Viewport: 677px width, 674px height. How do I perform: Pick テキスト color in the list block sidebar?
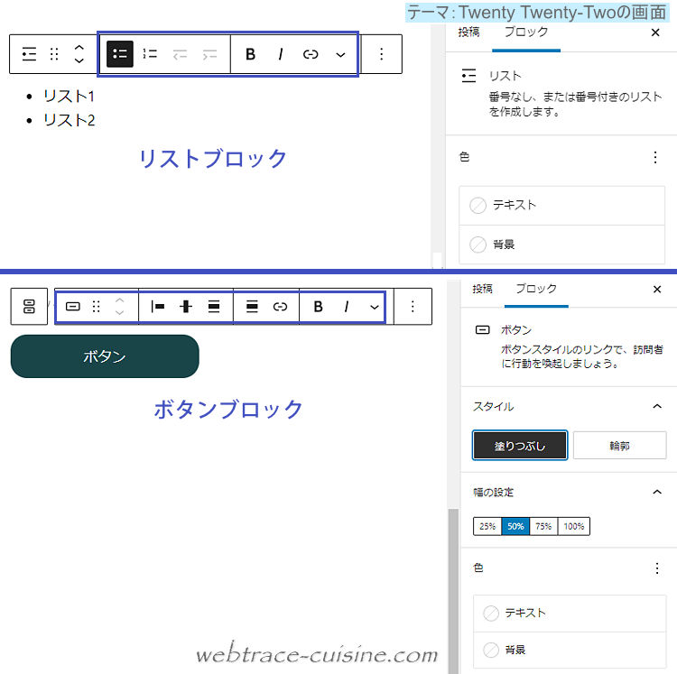click(x=561, y=206)
